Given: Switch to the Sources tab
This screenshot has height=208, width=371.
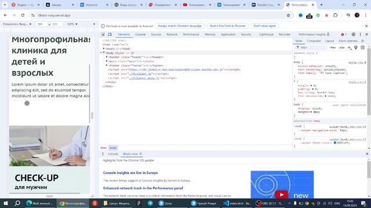Looking at the screenshot, I should pyautogui.click(x=156, y=35).
